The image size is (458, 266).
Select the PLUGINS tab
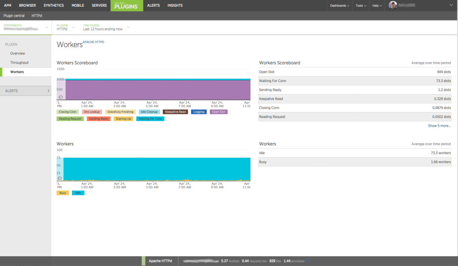(127, 5)
